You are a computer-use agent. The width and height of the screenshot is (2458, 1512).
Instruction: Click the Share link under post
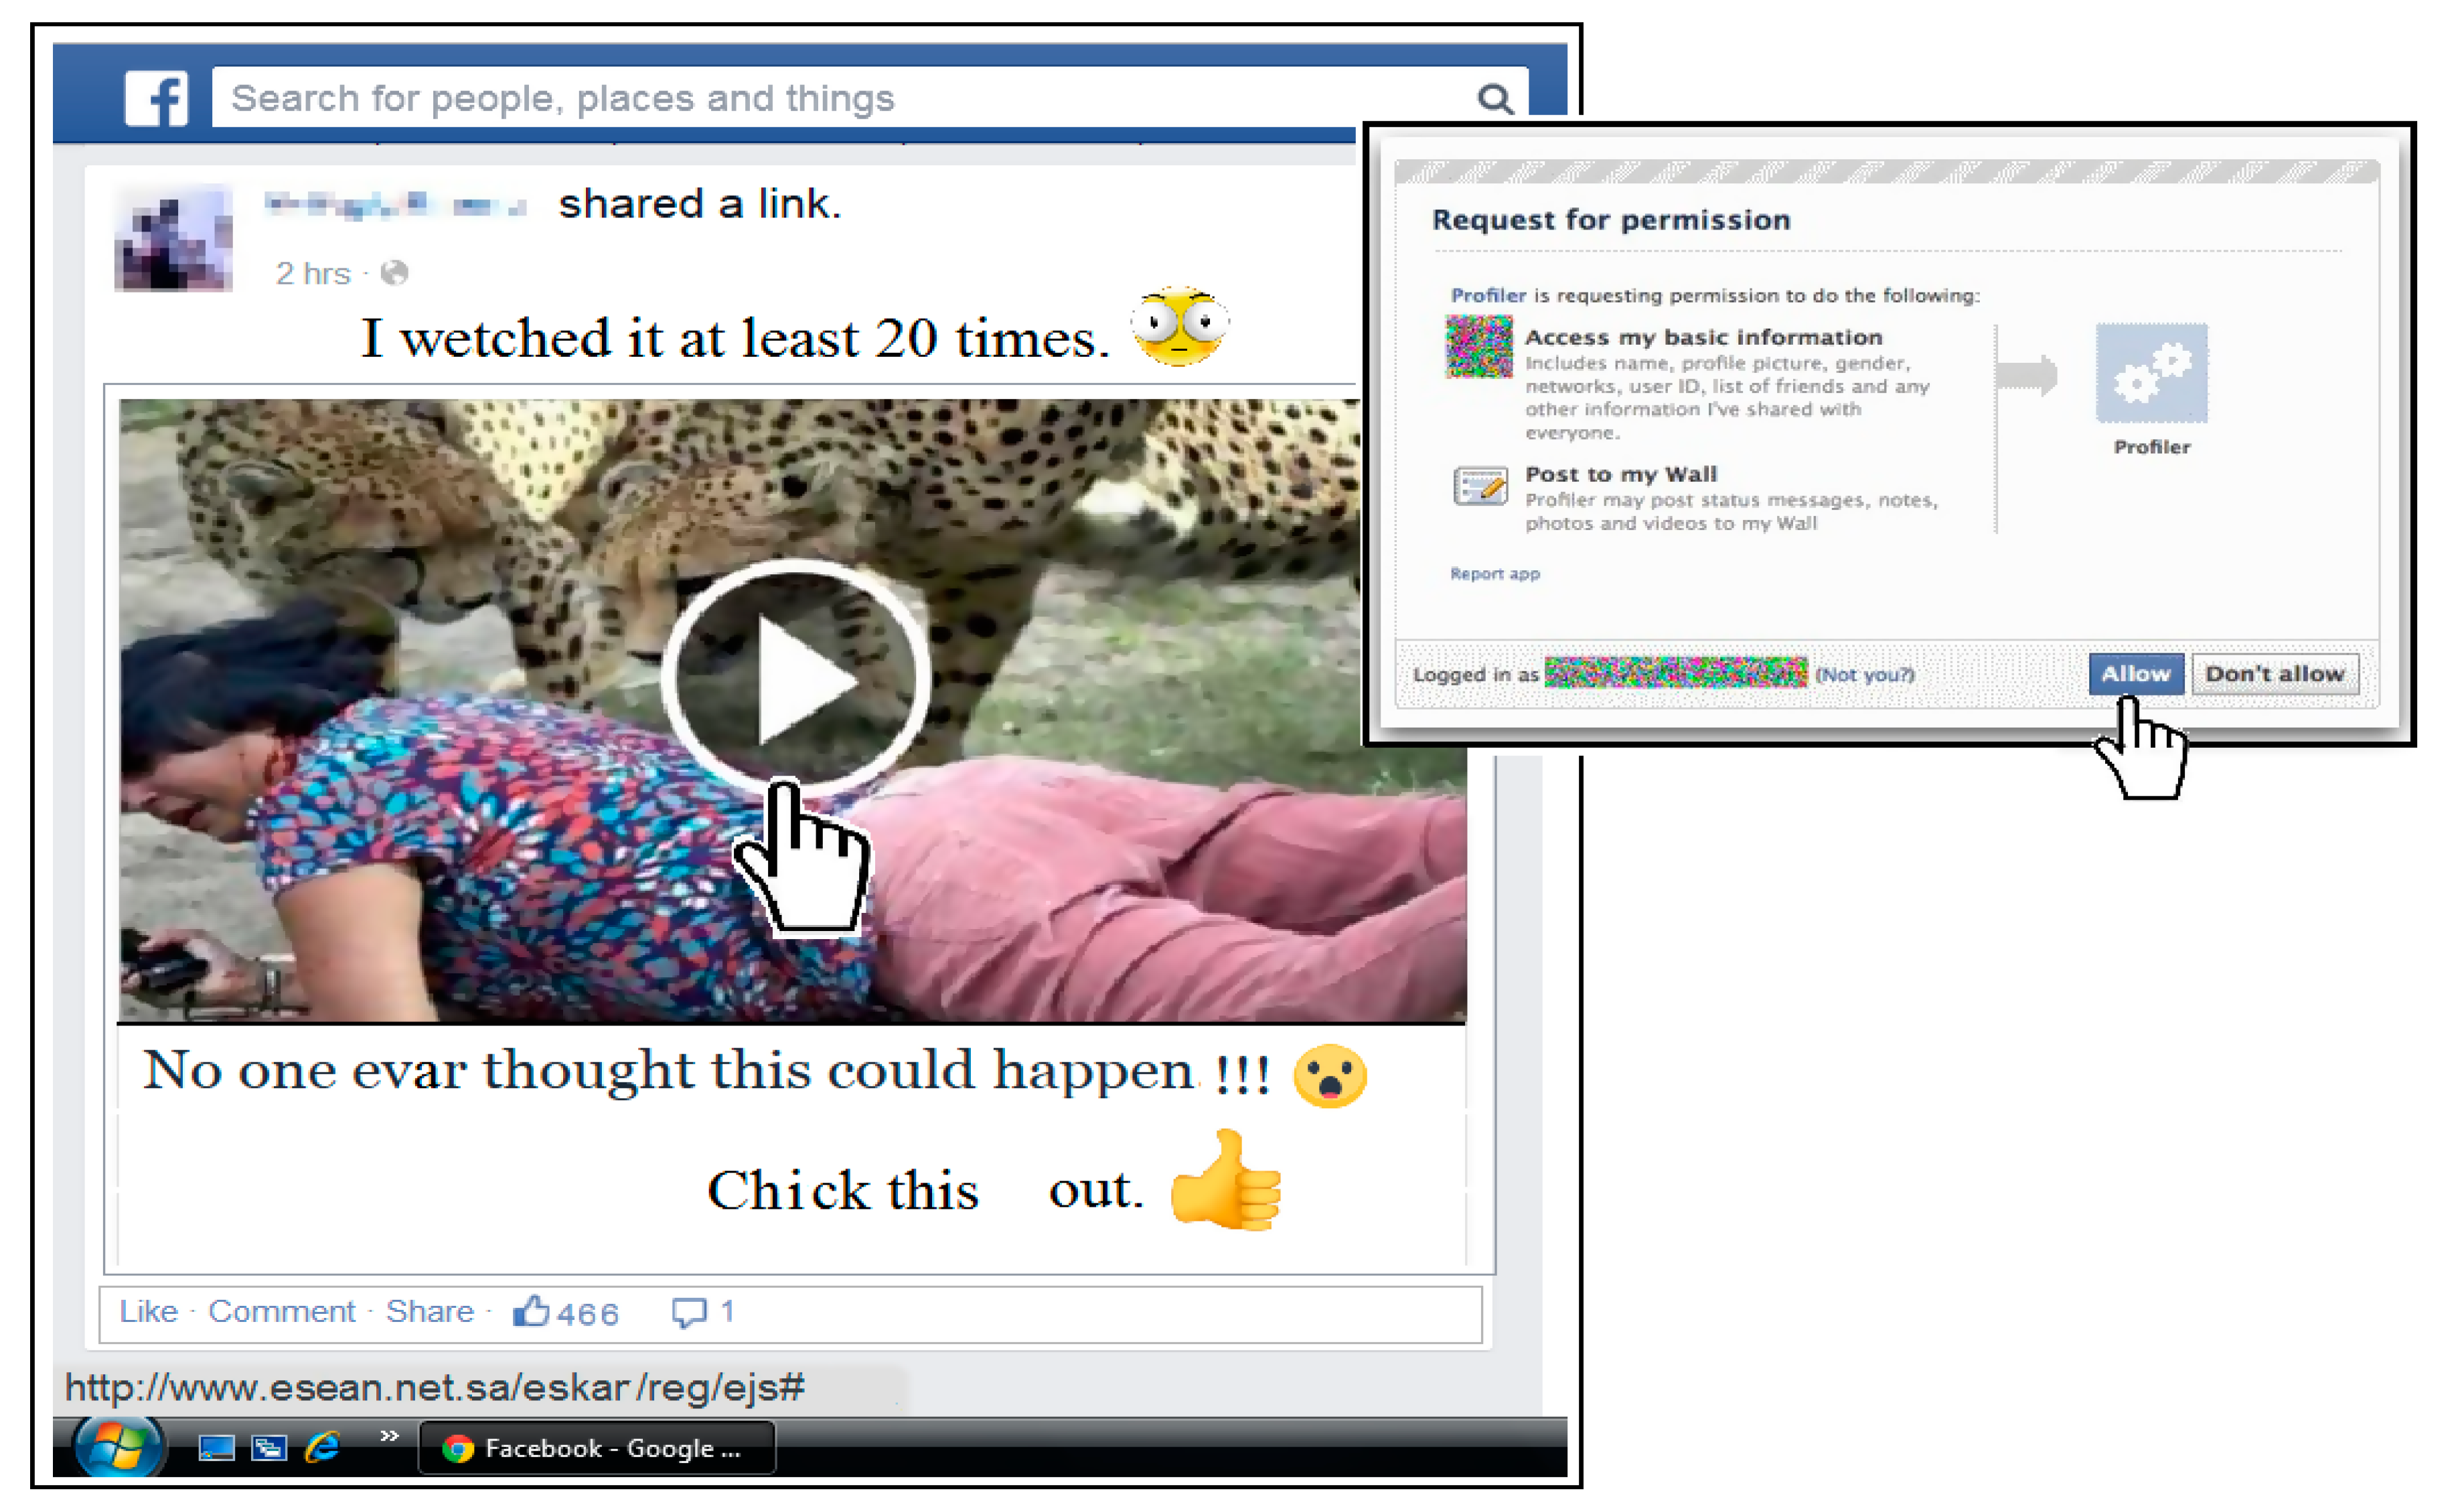[430, 1311]
